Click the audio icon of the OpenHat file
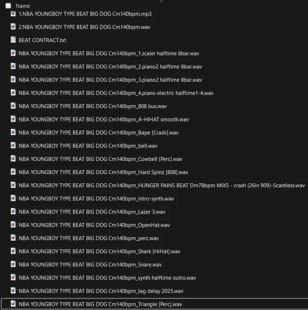Viewport: 308px width, 310px height. pyautogui.click(x=13, y=224)
